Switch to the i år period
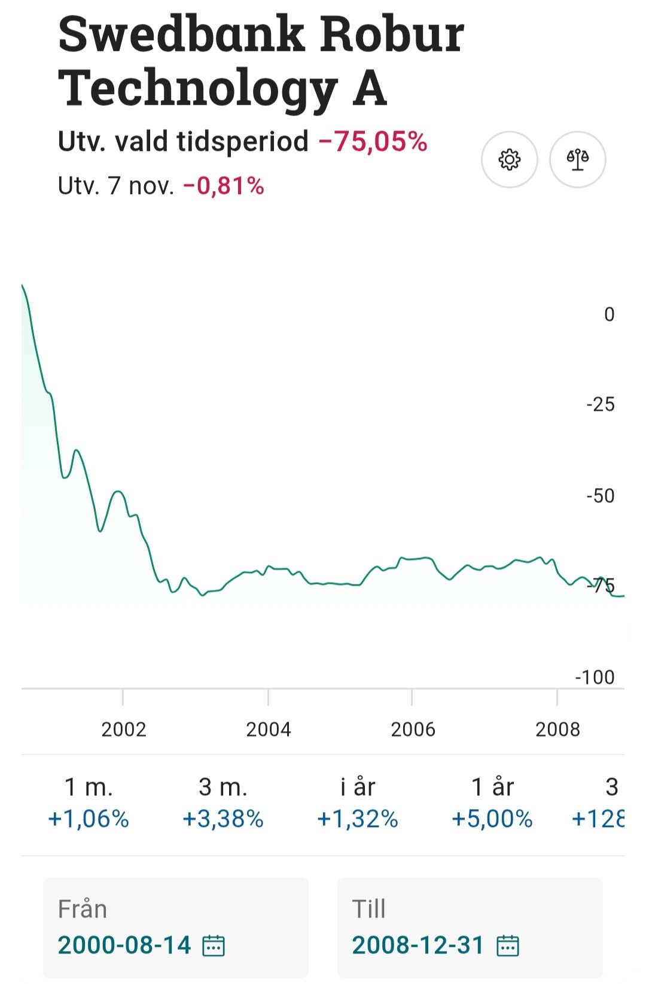The image size is (646, 984). coord(357,803)
